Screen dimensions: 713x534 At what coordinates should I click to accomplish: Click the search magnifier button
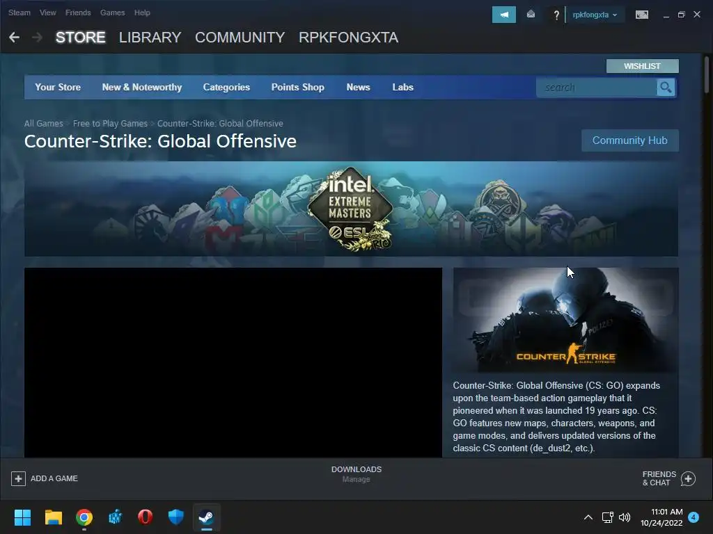click(x=666, y=87)
